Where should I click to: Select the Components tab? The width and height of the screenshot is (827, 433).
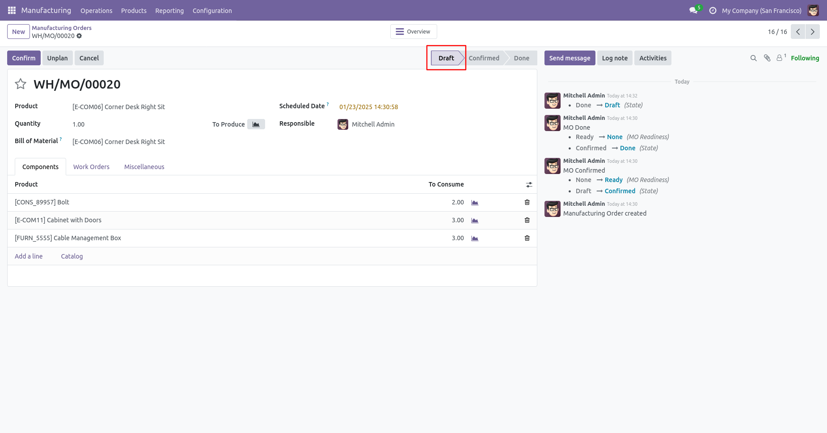pos(40,167)
